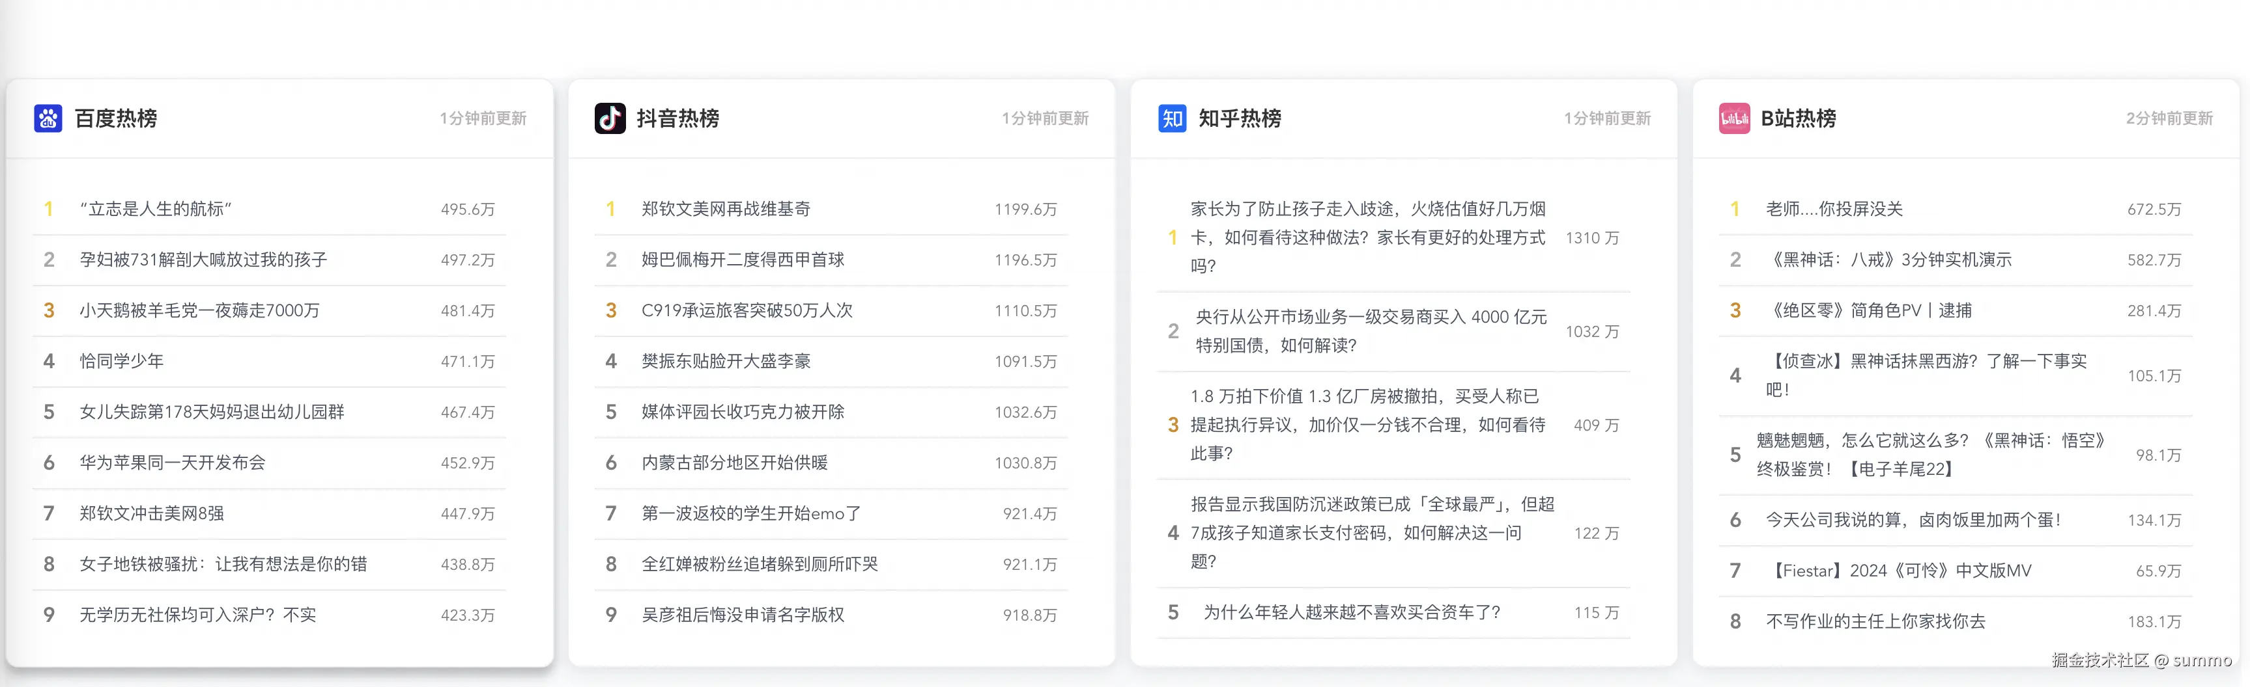Viewport: 2250px width, 687px height.
Task: Open Baidu topic “立志是人生的航标”
Action: point(156,209)
